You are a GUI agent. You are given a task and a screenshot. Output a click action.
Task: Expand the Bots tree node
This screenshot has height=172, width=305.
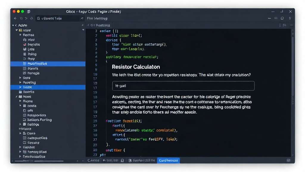tap(20, 78)
